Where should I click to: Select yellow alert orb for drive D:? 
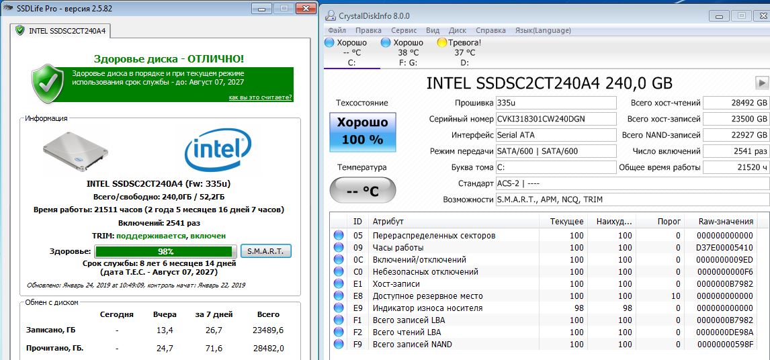coord(441,43)
